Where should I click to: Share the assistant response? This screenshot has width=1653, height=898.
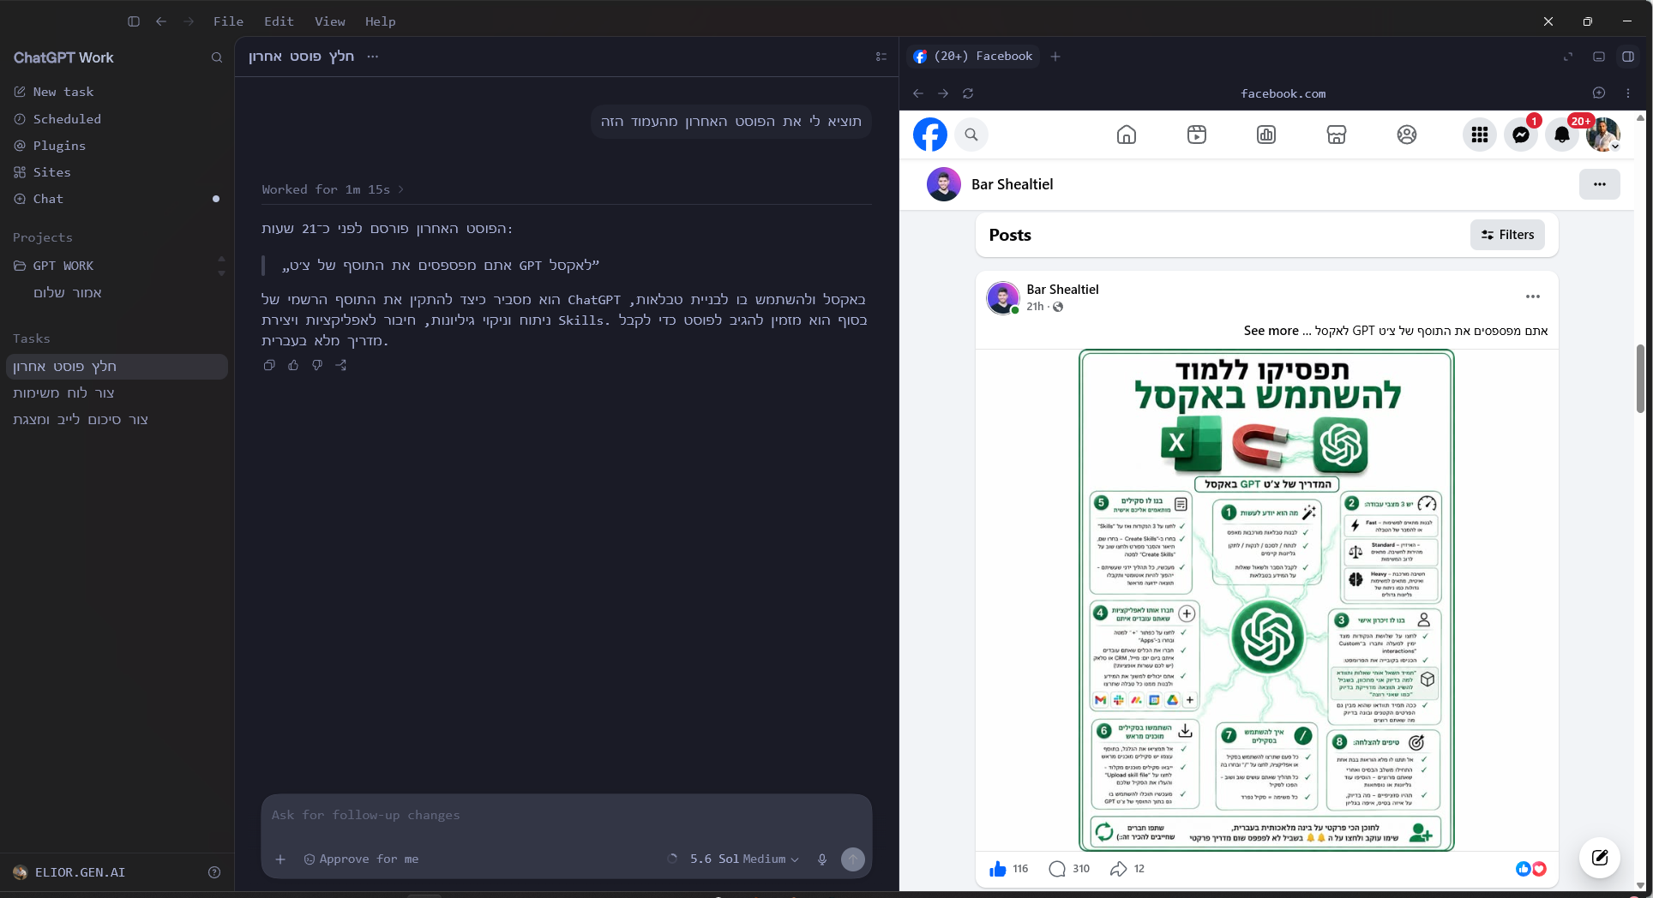tap(341, 365)
